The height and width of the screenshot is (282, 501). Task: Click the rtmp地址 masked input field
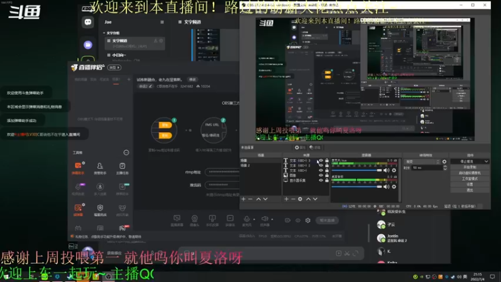click(x=222, y=172)
